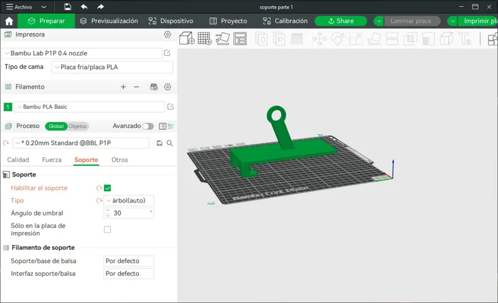Image resolution: width=498 pixels, height=303 pixels.
Task: Open the process settings list icon
Action: pyautogui.click(x=162, y=126)
